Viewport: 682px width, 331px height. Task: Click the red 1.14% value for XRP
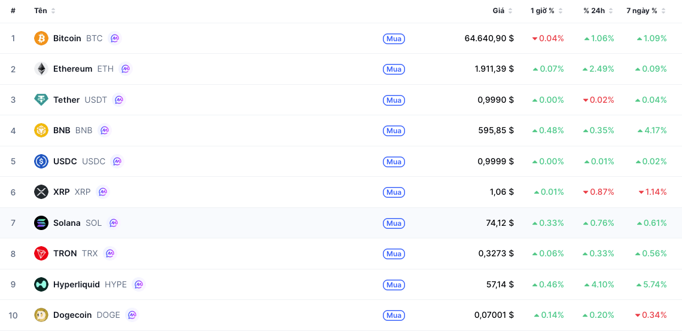point(653,192)
